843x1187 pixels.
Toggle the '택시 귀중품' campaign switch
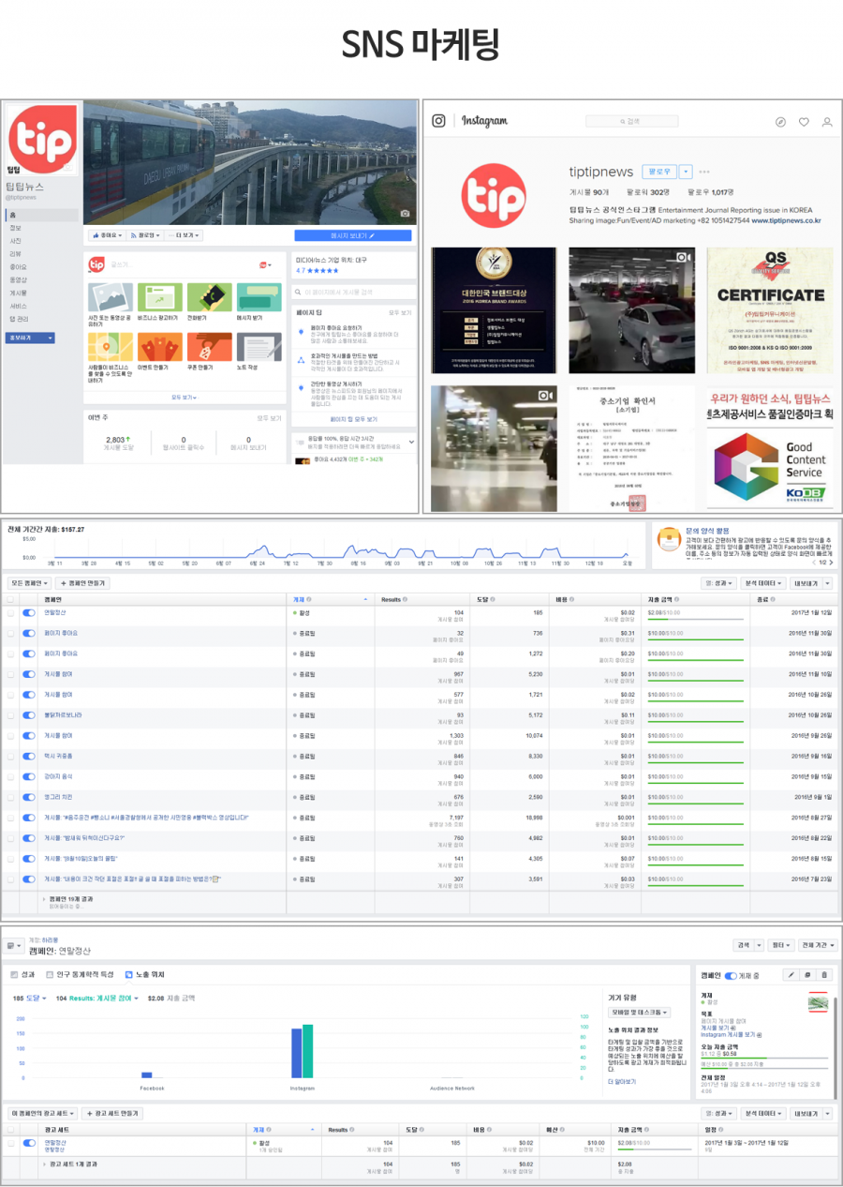[x=29, y=756]
